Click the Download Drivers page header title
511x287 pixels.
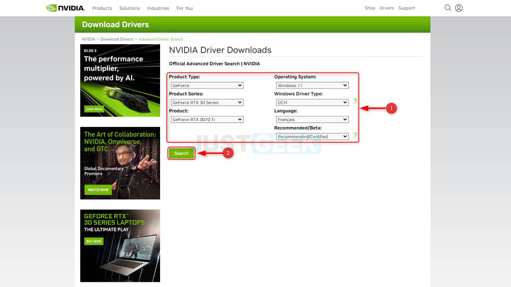[x=115, y=24]
